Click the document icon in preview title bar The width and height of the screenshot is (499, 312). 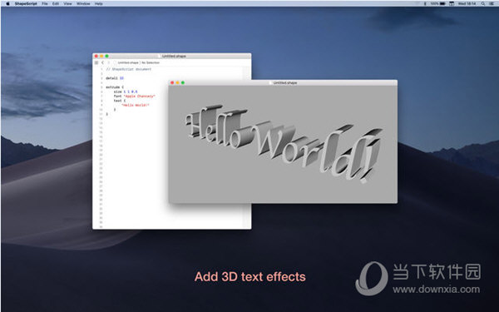(271, 82)
